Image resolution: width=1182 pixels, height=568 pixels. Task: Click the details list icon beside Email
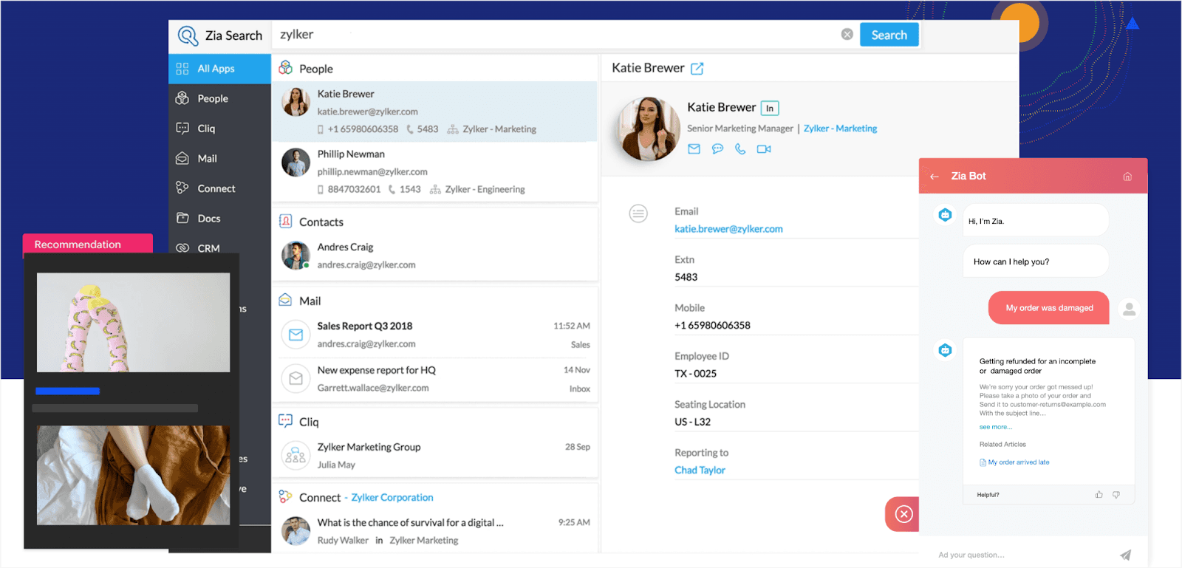[638, 213]
